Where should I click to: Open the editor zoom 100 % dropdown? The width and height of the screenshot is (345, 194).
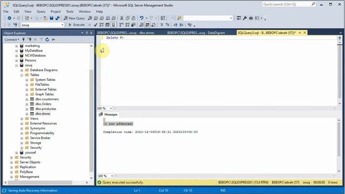111,108
